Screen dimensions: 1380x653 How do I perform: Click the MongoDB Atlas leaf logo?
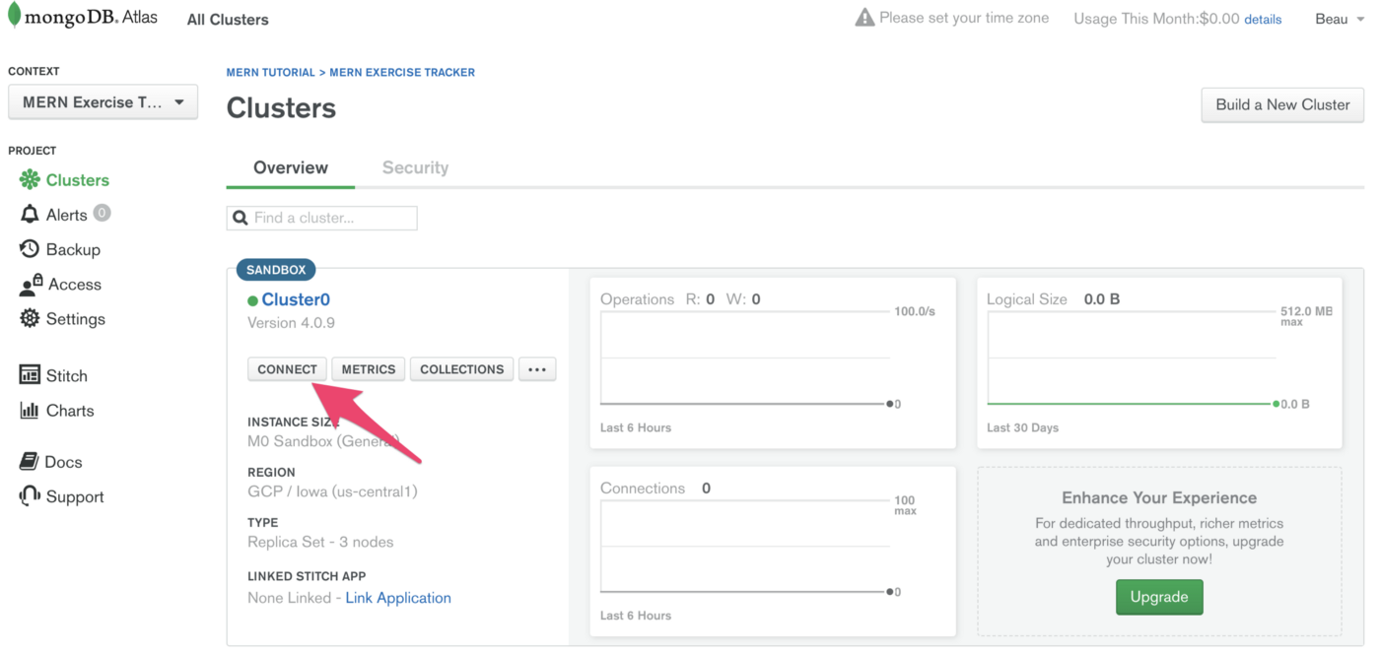tap(14, 17)
